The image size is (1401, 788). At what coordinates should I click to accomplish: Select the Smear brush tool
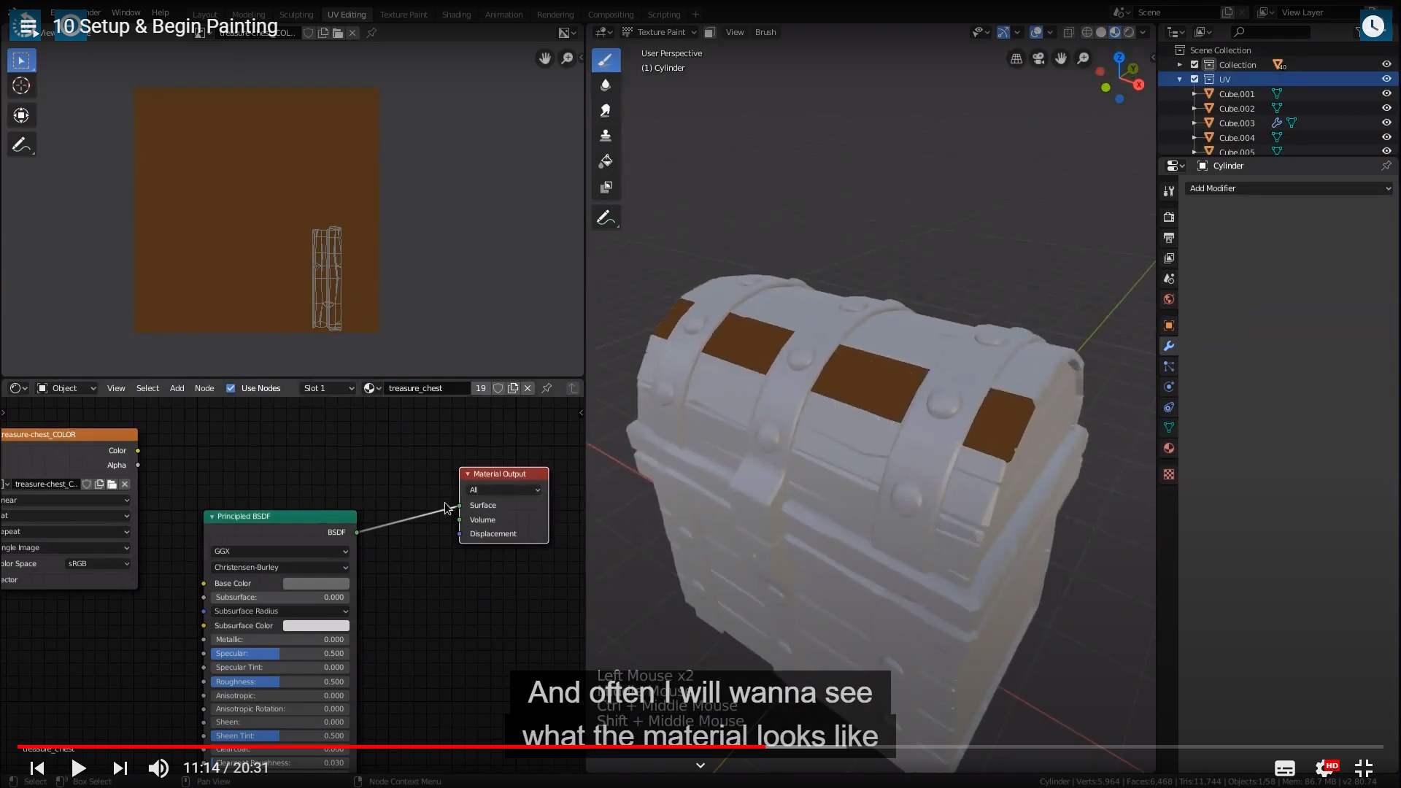[606, 111]
